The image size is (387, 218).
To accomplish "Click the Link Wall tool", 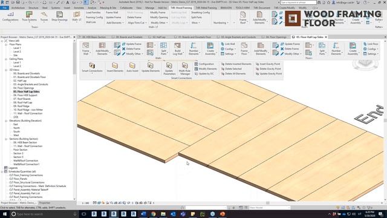I will click(228, 44).
